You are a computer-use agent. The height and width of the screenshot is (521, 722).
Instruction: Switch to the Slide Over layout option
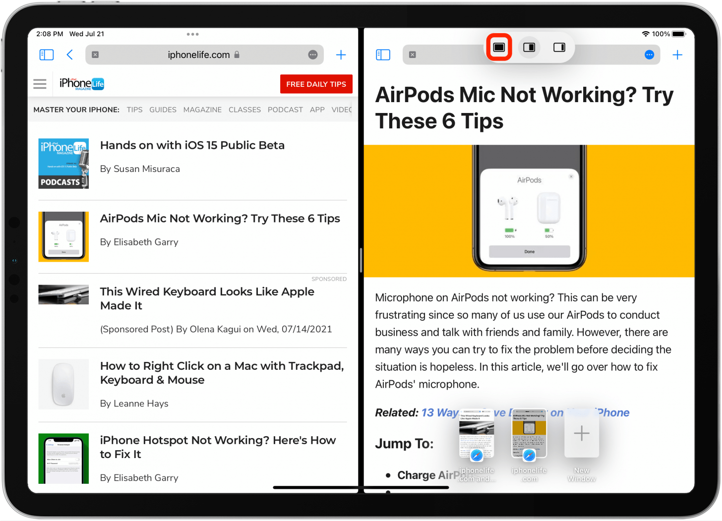[x=559, y=47]
